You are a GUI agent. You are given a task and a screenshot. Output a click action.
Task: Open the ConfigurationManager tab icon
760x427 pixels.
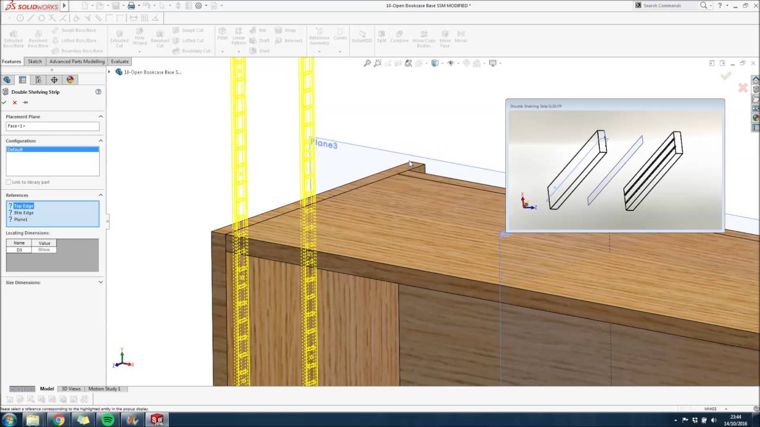coord(38,79)
